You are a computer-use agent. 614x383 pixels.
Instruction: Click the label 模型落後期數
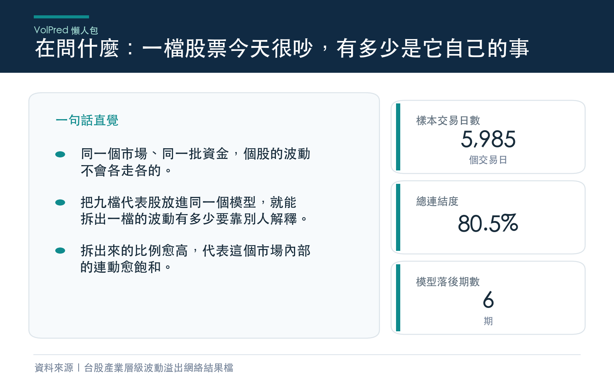(448, 282)
